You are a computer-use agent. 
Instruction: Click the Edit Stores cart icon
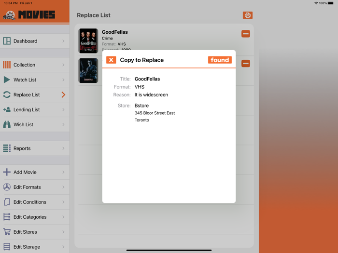click(x=7, y=232)
